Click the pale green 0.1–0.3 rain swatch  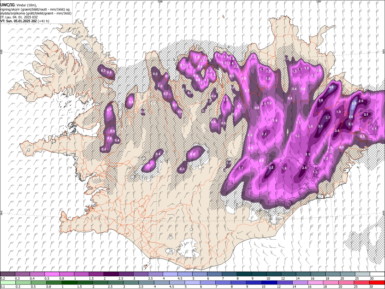(8, 282)
